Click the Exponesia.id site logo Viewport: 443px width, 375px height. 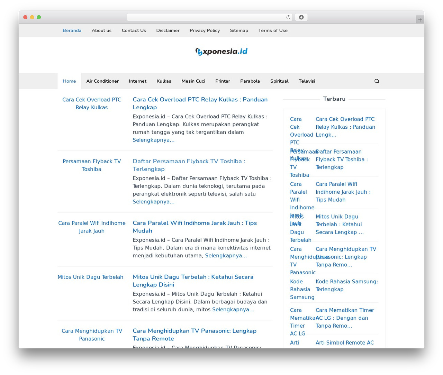click(x=221, y=52)
